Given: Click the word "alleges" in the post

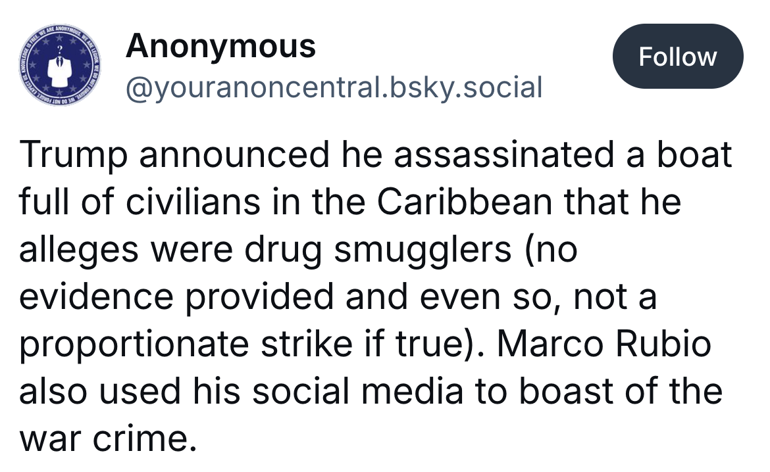Looking at the screenshot, I should click(79, 250).
